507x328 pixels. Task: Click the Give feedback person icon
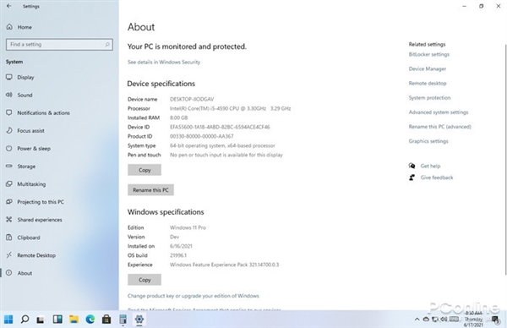[x=412, y=178]
